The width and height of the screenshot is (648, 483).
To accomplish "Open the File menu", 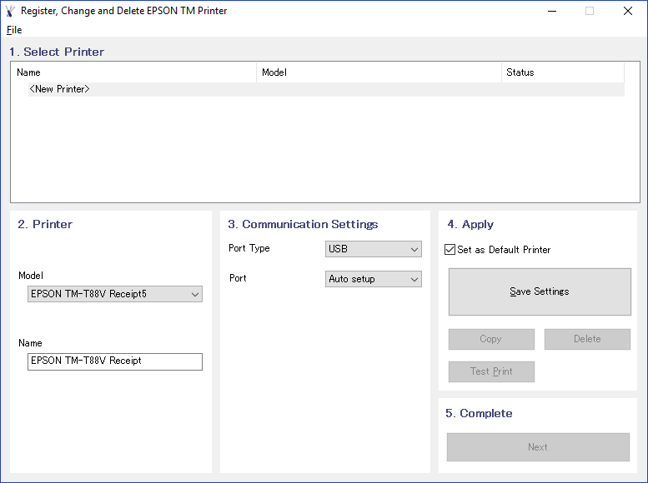I will pos(14,30).
